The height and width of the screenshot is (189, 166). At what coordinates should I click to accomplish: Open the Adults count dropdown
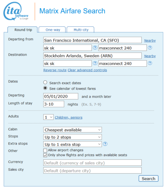click(48, 117)
